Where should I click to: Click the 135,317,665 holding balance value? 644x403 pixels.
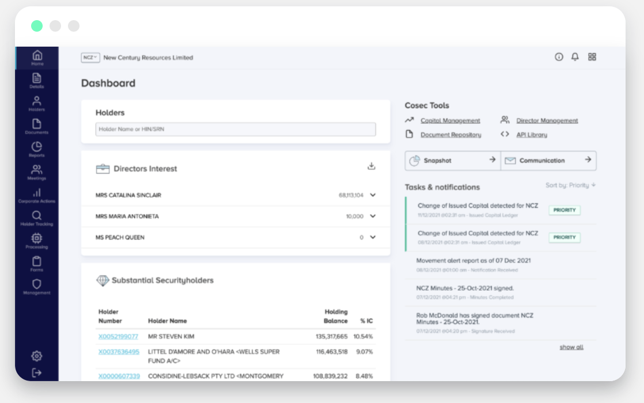click(x=331, y=337)
